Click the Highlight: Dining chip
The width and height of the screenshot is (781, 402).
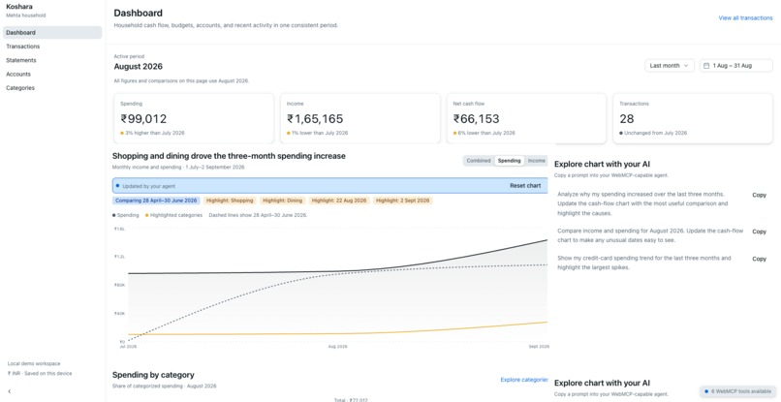282,201
